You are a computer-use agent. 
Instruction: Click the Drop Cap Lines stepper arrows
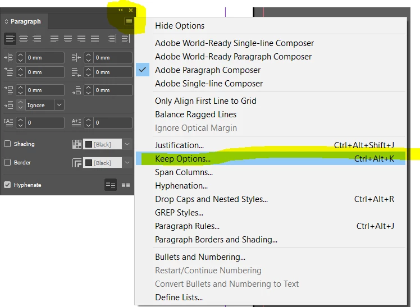[x=20, y=122]
